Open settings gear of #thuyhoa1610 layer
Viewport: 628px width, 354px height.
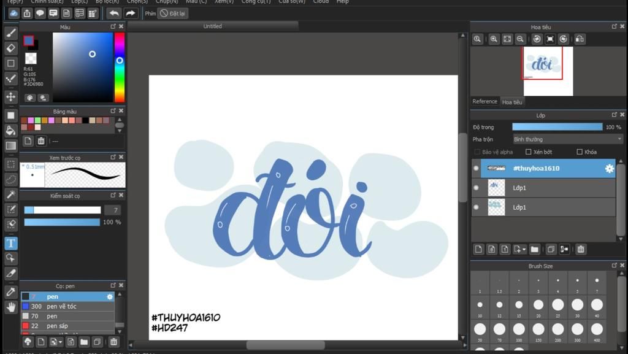pyautogui.click(x=609, y=169)
